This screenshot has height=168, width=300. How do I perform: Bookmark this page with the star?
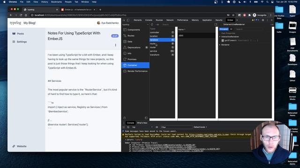pyautogui.click(x=233, y=15)
